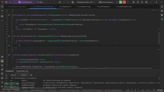Close the Inv_EquipmentComponent.cpp tab
This screenshot has height=92, width=164.
[x=55, y=7]
